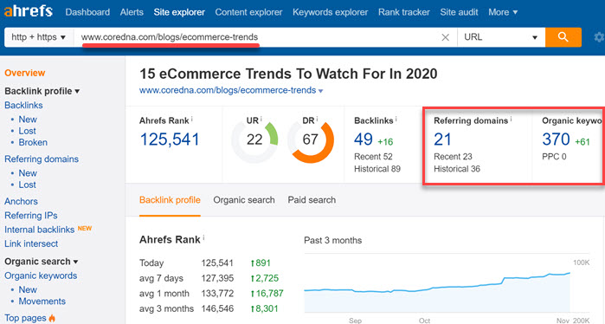The width and height of the screenshot is (605, 324).
Task: Click the 49 backlinks count
Action: click(x=364, y=139)
